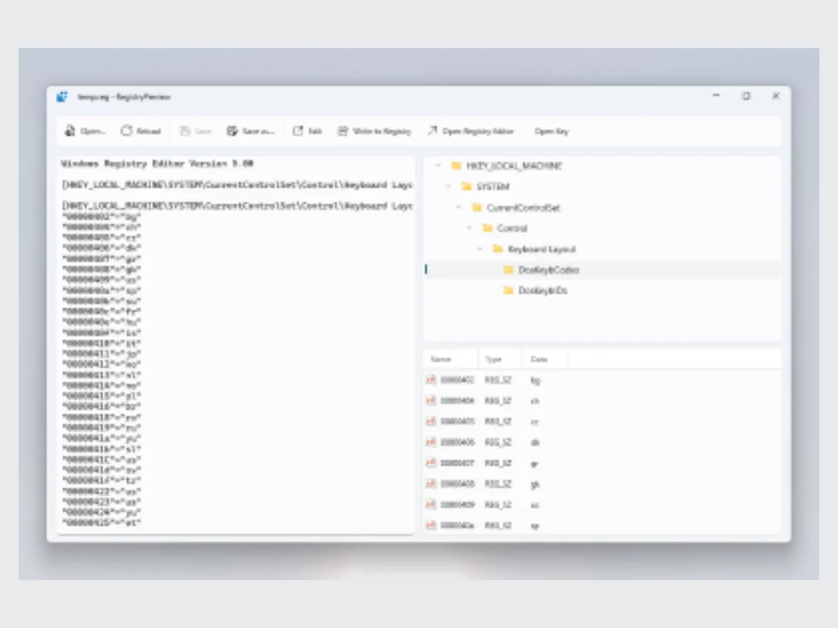The width and height of the screenshot is (838, 628).
Task: Select the SYSTEM key label in the tree
Action: pyautogui.click(x=493, y=186)
